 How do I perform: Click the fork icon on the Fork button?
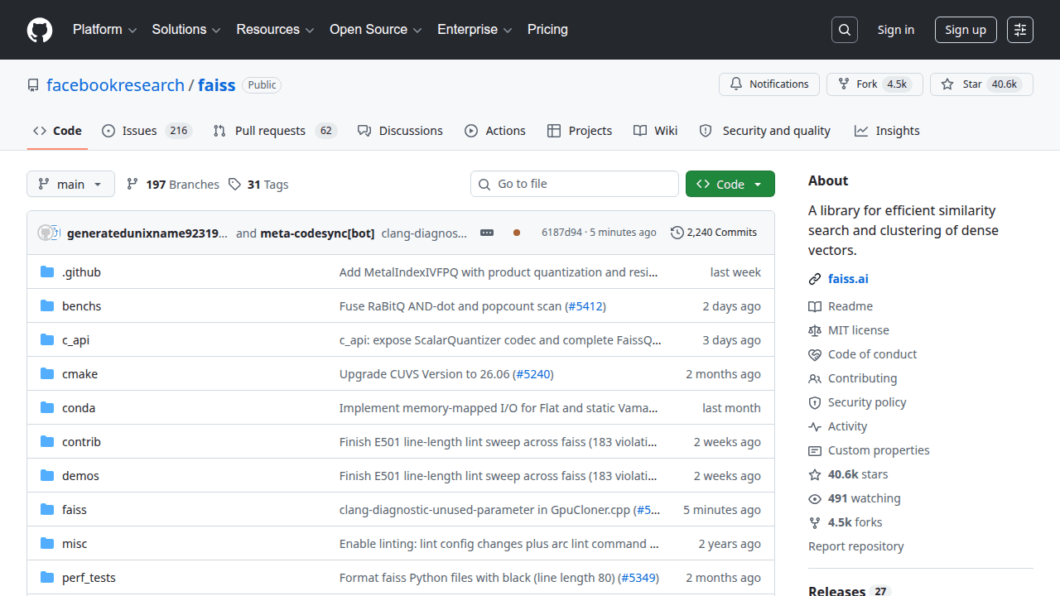pos(844,84)
